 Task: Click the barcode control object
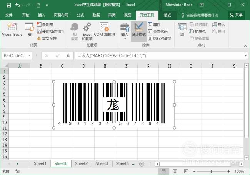(114, 105)
